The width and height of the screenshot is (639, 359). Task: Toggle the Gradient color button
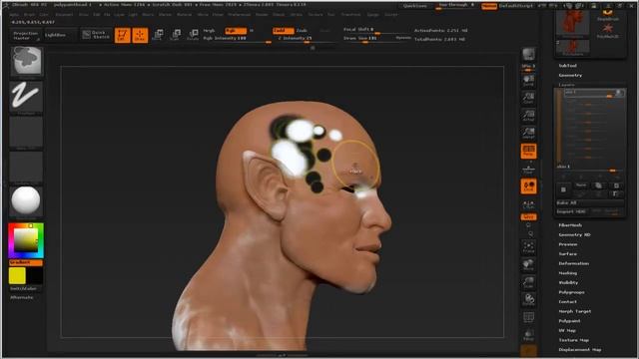point(26,262)
